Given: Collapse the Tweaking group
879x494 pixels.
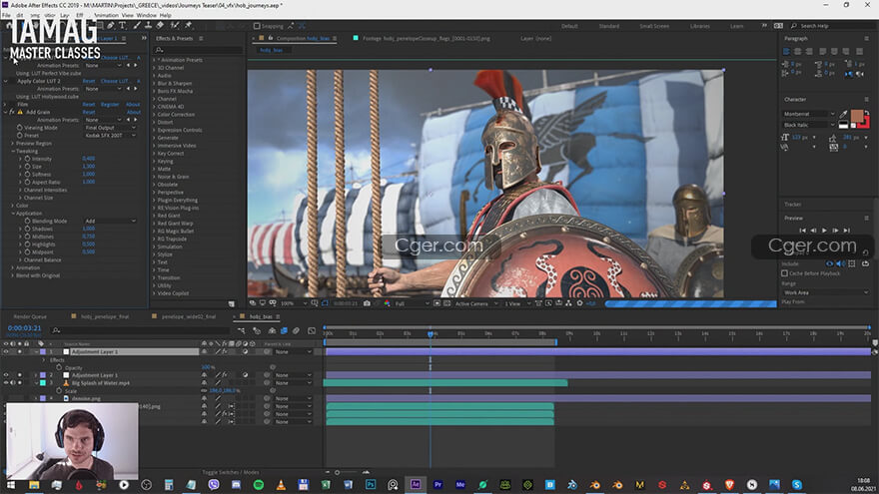Looking at the screenshot, I should 13,152.
